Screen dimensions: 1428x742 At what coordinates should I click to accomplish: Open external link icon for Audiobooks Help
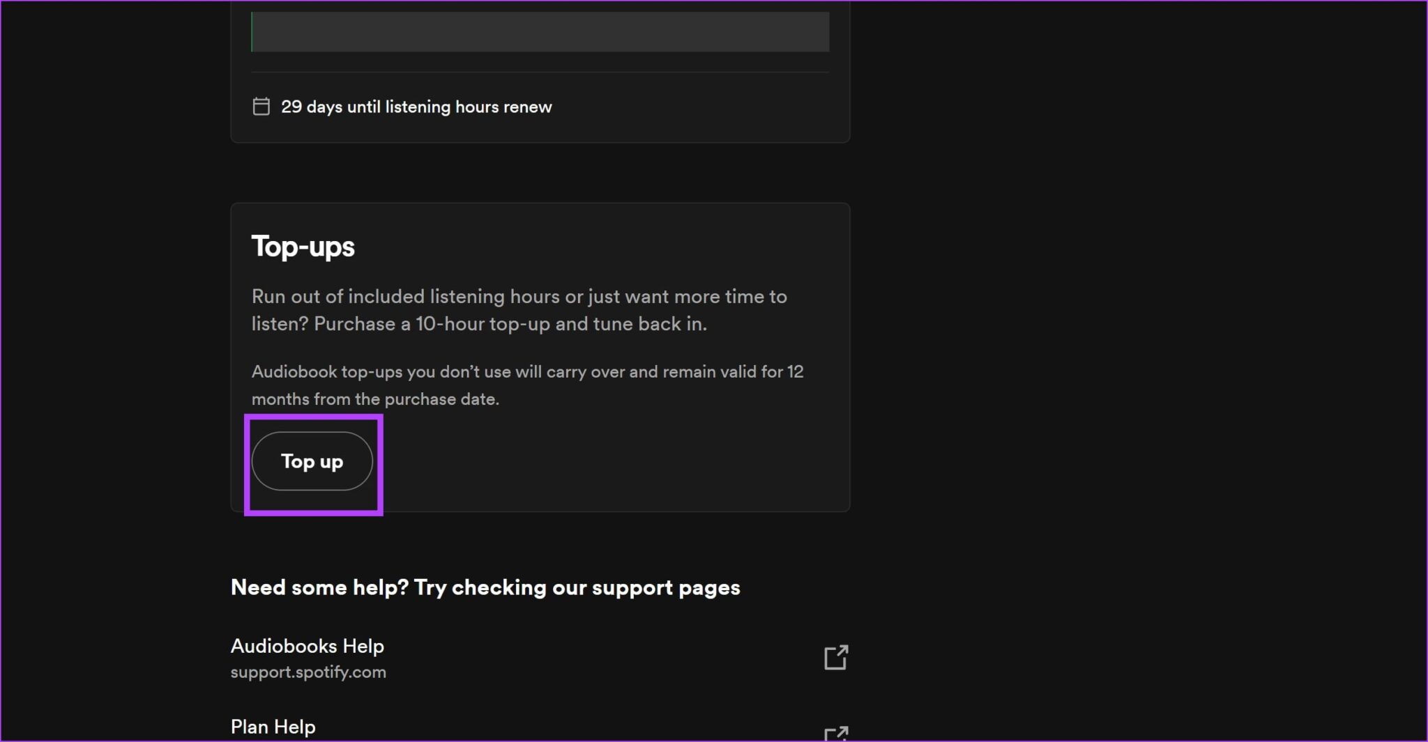(x=835, y=657)
